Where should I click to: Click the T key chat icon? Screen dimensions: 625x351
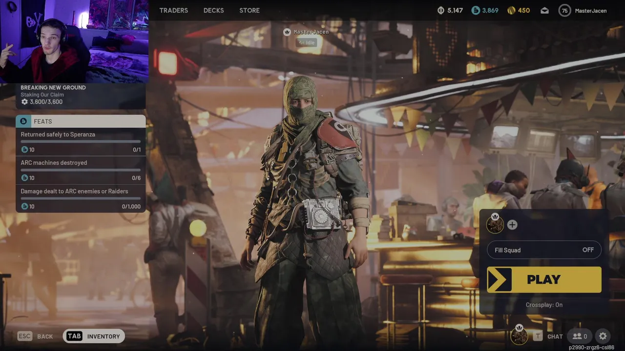pyautogui.click(x=538, y=336)
